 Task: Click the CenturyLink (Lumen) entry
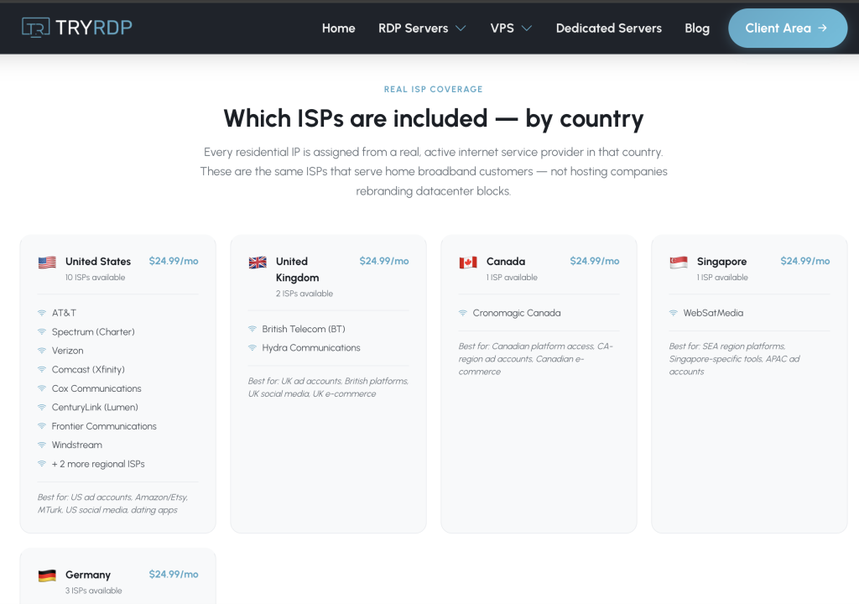tap(95, 407)
